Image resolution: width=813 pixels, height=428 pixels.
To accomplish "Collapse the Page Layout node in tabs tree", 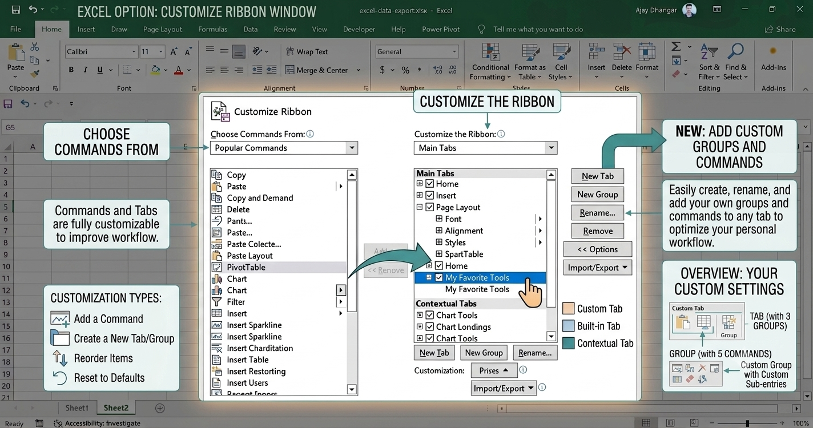I will 420,207.
